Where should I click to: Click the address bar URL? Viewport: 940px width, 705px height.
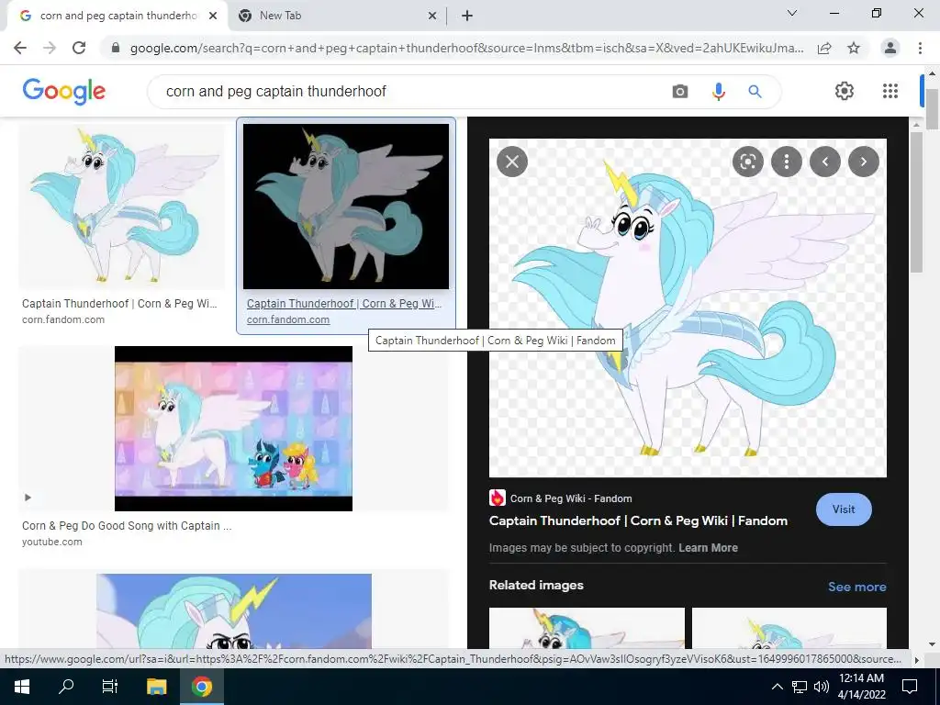click(x=466, y=48)
